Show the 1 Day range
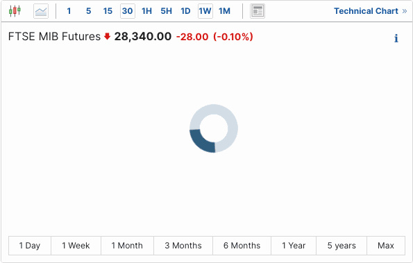413x263 pixels. pyautogui.click(x=30, y=246)
